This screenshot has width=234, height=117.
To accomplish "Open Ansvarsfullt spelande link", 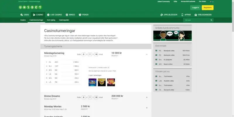I will [188, 1].
